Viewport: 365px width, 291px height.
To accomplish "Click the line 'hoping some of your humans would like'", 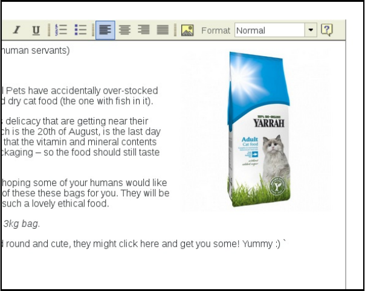I will (x=84, y=182).
